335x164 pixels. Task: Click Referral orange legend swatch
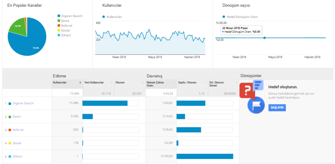coord(59,26)
